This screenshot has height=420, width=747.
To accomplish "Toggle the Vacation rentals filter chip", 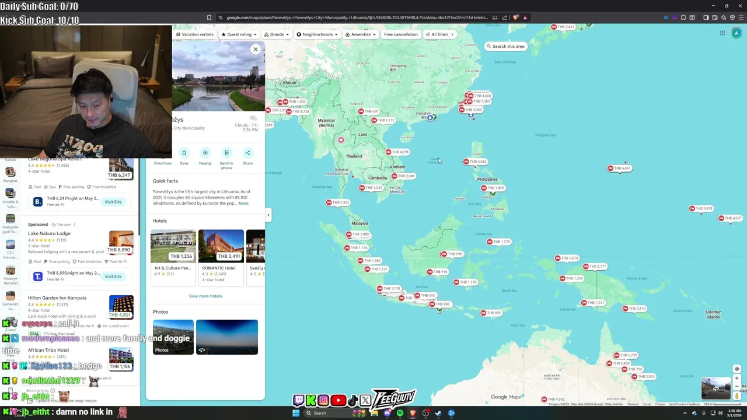I will (x=195, y=34).
